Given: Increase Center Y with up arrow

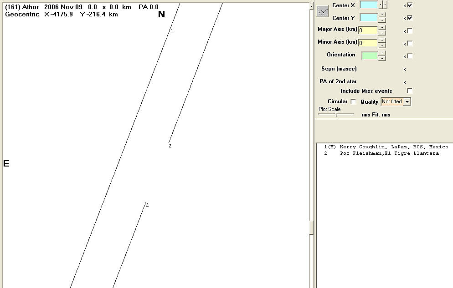Looking at the screenshot, I should (x=382, y=15).
